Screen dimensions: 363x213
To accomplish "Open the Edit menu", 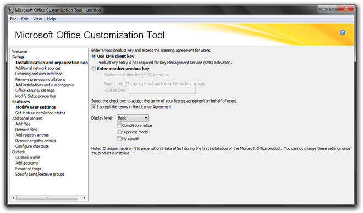I will [x=25, y=19].
